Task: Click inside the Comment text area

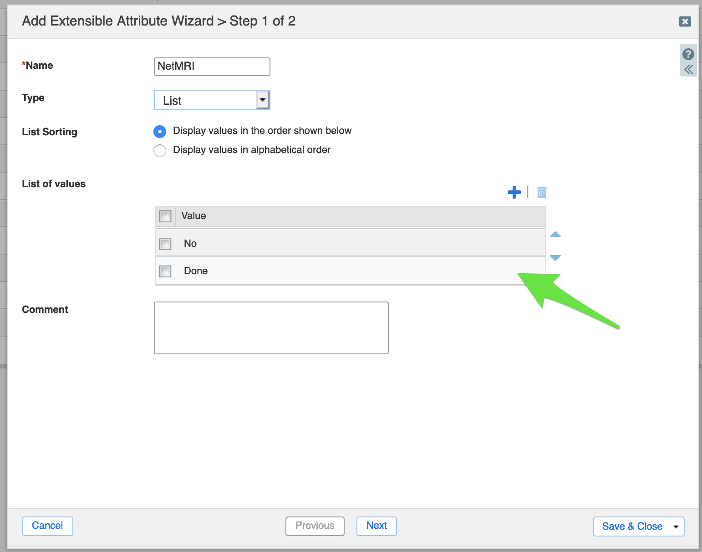Action: [271, 327]
